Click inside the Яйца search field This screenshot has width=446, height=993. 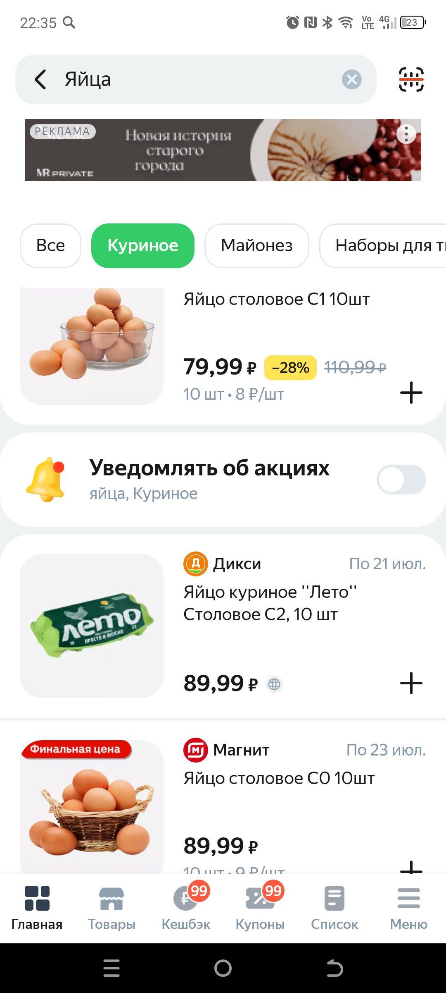198,79
